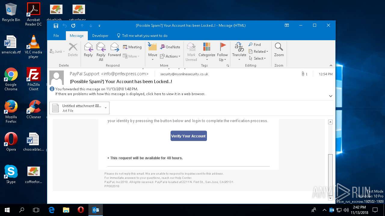
Task: Open File Explorer from taskbar
Action: [x=66, y=210]
